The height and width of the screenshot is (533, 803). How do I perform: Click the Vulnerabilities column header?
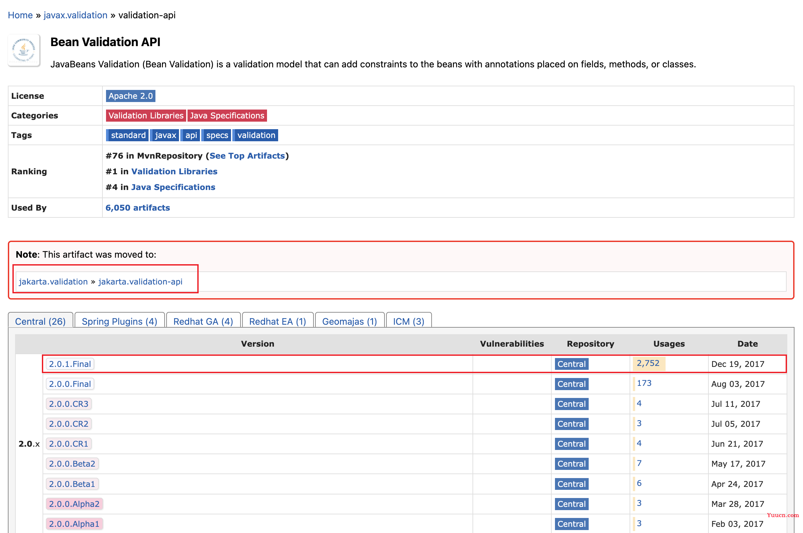pyautogui.click(x=512, y=344)
